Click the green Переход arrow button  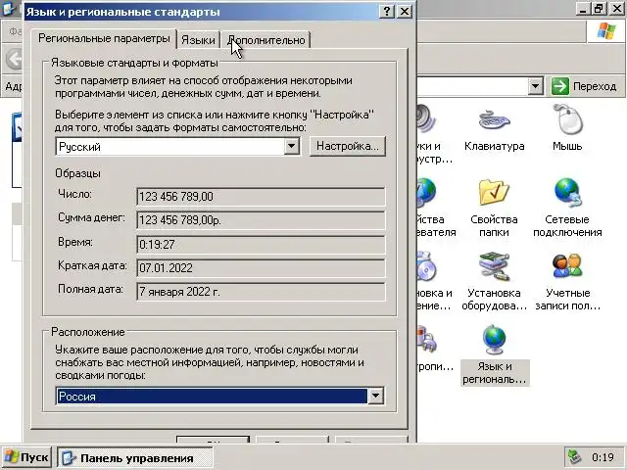559,86
